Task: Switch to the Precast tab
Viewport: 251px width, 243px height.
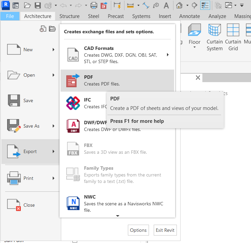Action: coord(116,16)
